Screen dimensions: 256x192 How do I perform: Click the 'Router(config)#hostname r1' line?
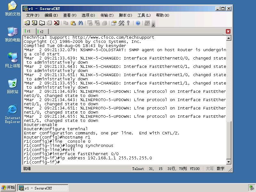coord(57,137)
